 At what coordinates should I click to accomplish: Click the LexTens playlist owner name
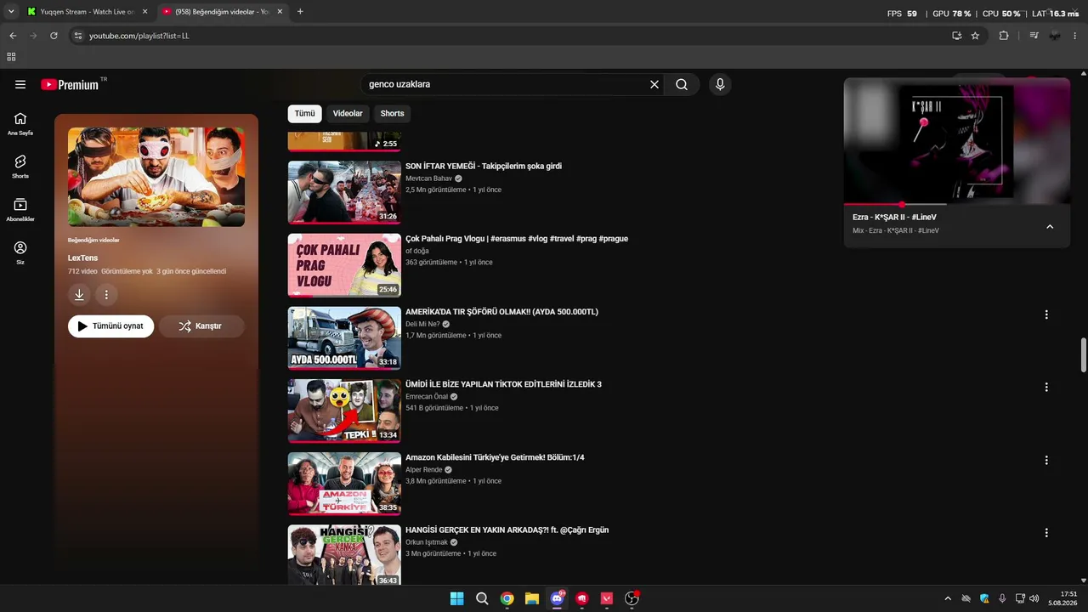tap(83, 258)
